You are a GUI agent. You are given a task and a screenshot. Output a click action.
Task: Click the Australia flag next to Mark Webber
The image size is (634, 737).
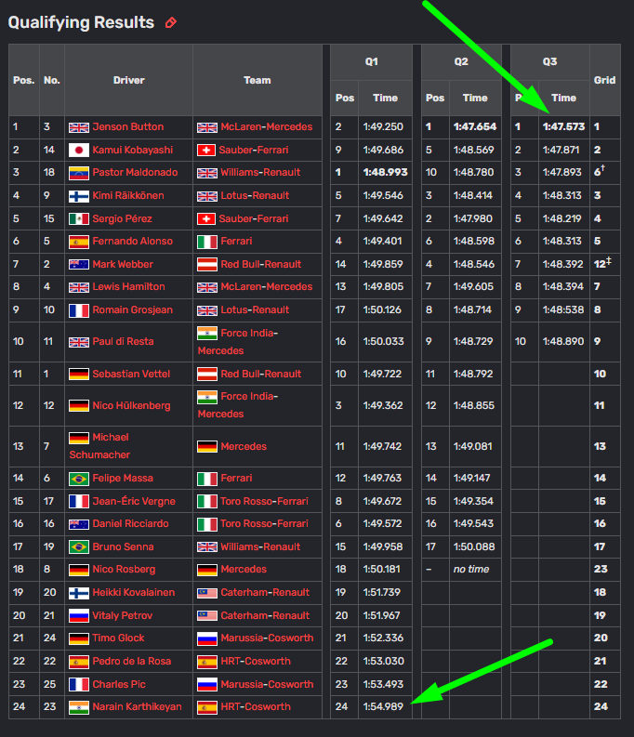(x=78, y=265)
